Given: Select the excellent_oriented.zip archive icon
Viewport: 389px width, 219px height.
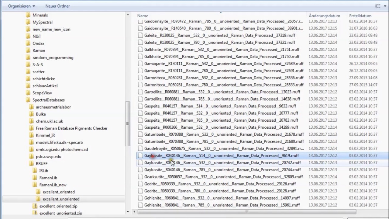Looking at the screenshot, I should (35, 206).
